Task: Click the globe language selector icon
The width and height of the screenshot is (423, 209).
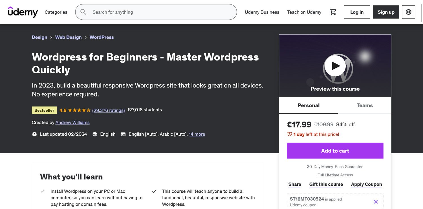Action: [408, 12]
